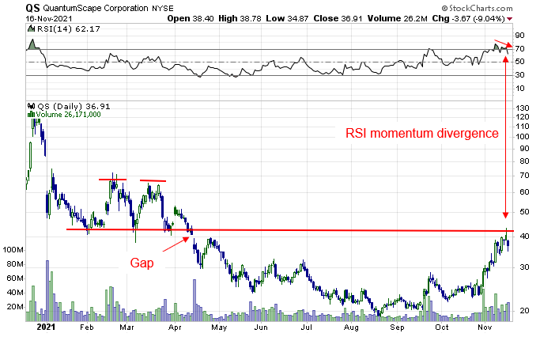
Task: Click the Mar label on time axis
Action: click(x=127, y=328)
